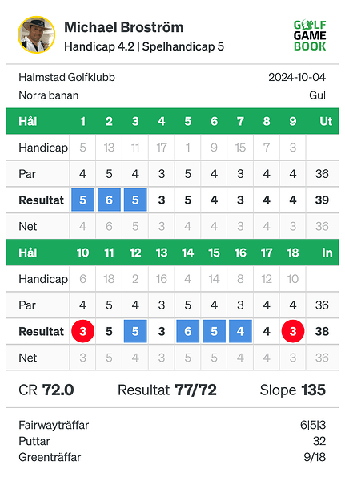Click the Resultat 77/72 summary
The height and width of the screenshot is (481, 345).
(167, 390)
